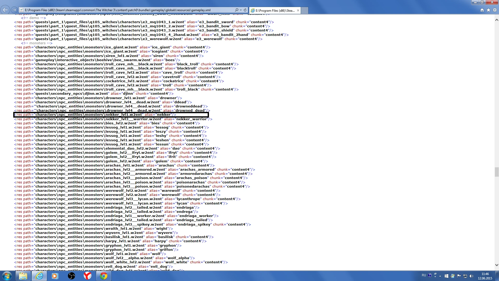Open Yandex browser from taskbar
Viewport: 499px width, 281px height.
click(x=87, y=276)
